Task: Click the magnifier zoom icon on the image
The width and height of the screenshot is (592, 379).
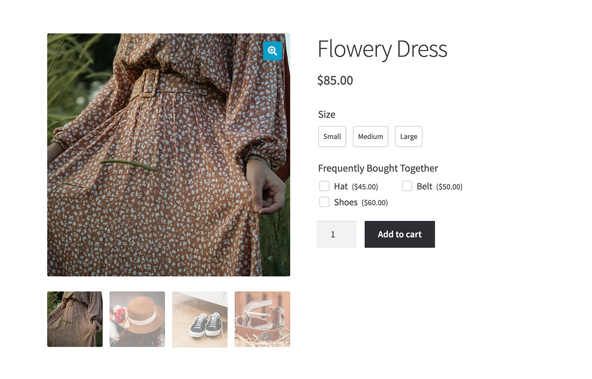Action: pos(272,51)
